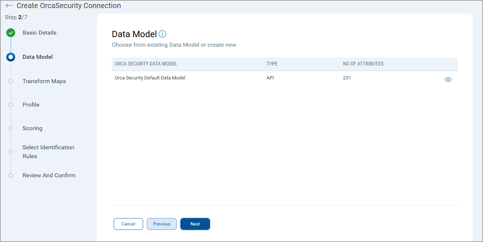Click the Select Identification Rules step dot

pyautogui.click(x=11, y=152)
